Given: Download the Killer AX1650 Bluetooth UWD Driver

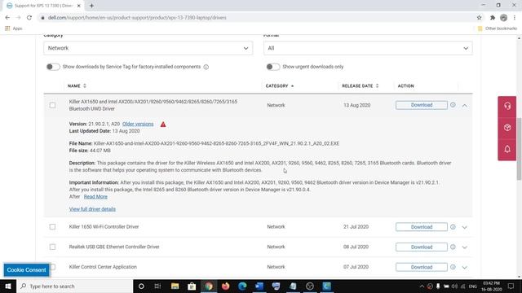Looking at the screenshot, I should [422, 105].
